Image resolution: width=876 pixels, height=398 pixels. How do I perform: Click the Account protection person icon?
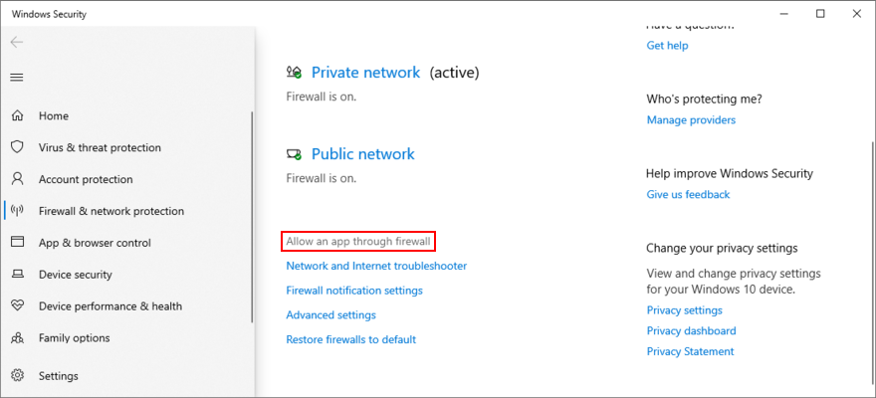tap(17, 179)
